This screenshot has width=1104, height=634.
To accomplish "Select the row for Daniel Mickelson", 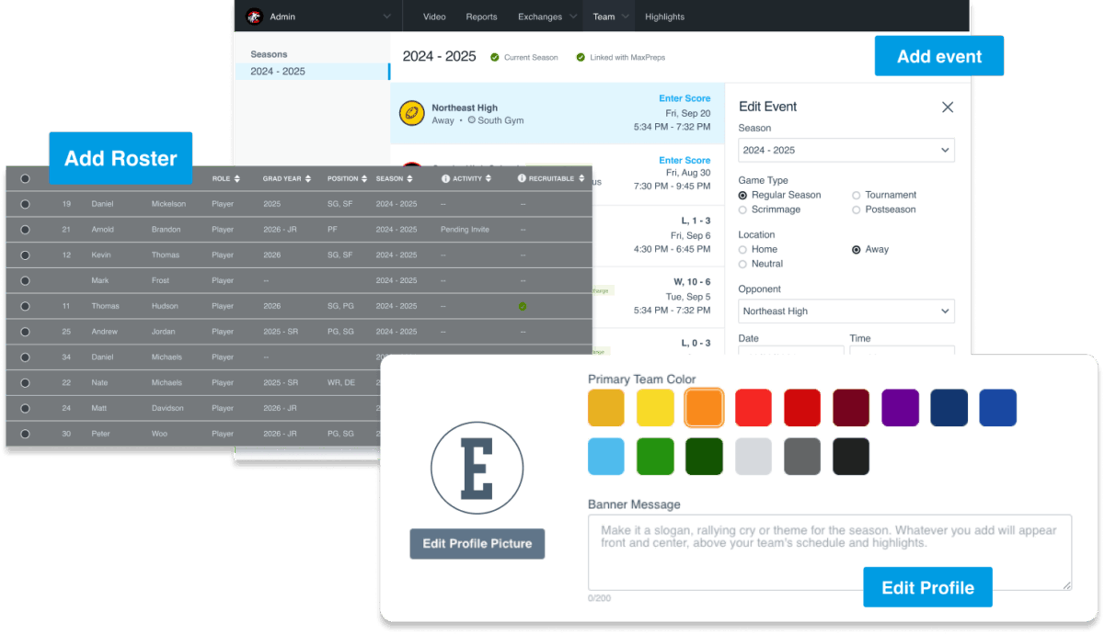I will coord(25,204).
